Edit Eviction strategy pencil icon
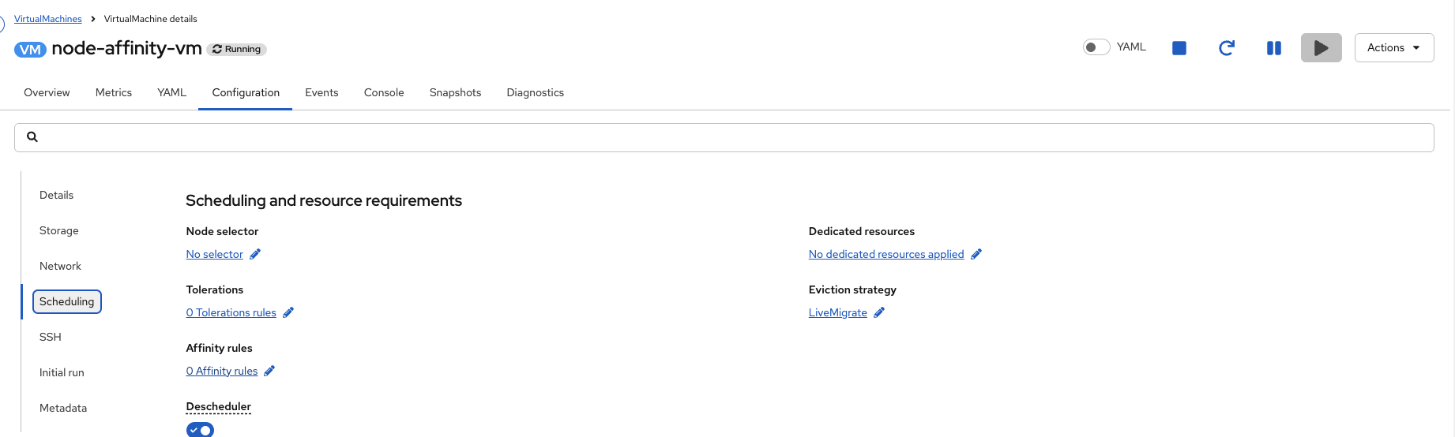 (879, 312)
